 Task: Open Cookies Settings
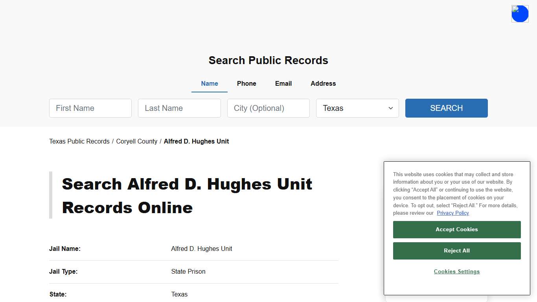[x=456, y=271]
